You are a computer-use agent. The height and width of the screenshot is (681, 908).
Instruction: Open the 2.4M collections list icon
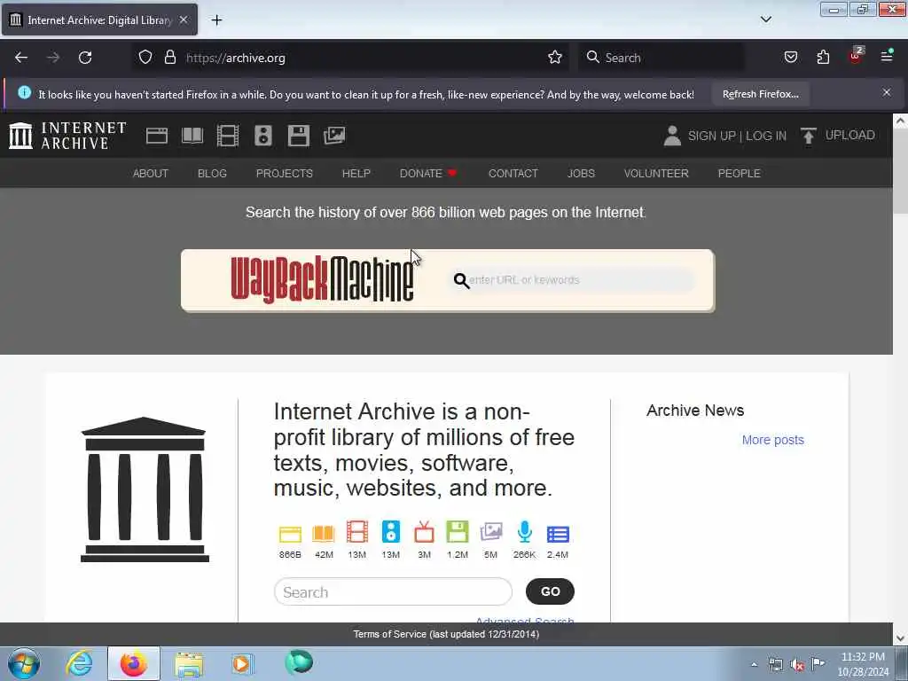click(559, 534)
